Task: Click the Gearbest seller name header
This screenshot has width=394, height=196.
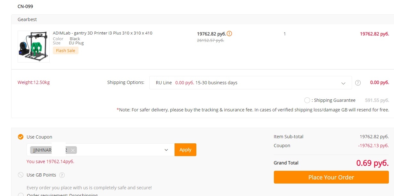Action: [27, 19]
